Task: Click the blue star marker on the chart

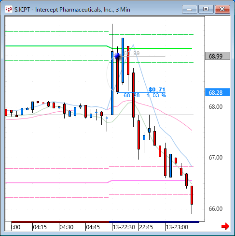Action: [117, 56]
